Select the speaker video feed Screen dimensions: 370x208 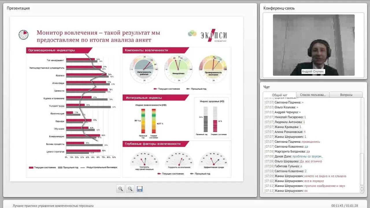pos(314,45)
